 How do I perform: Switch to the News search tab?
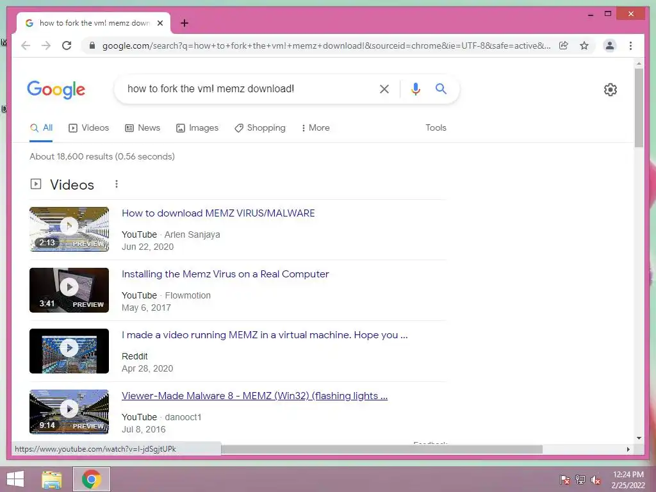[143, 127]
